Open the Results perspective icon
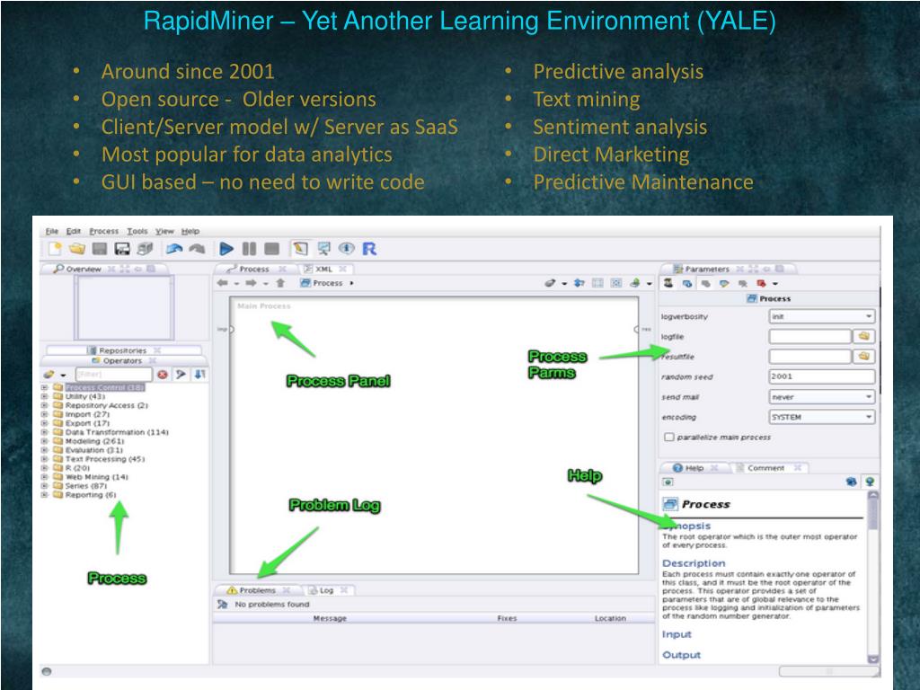The image size is (920, 690). 323,249
